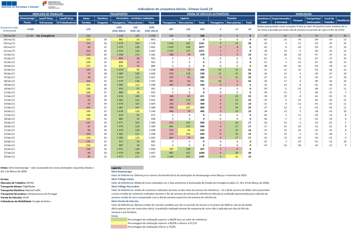Select the Aéreo column header
Screen dimensions: 351x229
[86, 18]
